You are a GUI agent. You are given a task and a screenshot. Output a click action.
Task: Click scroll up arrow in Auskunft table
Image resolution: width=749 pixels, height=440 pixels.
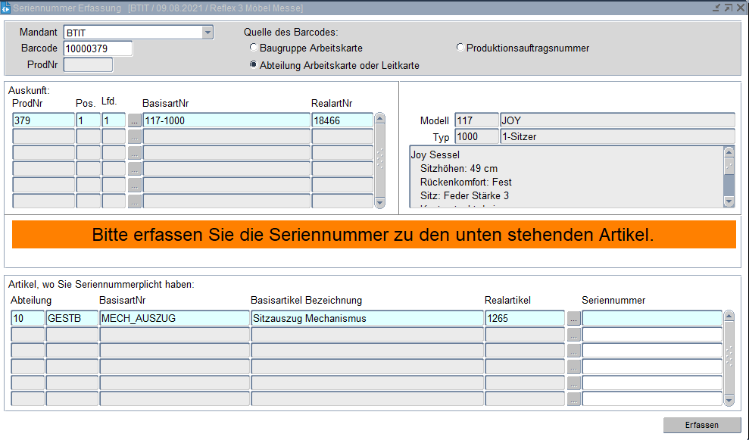tap(380, 119)
